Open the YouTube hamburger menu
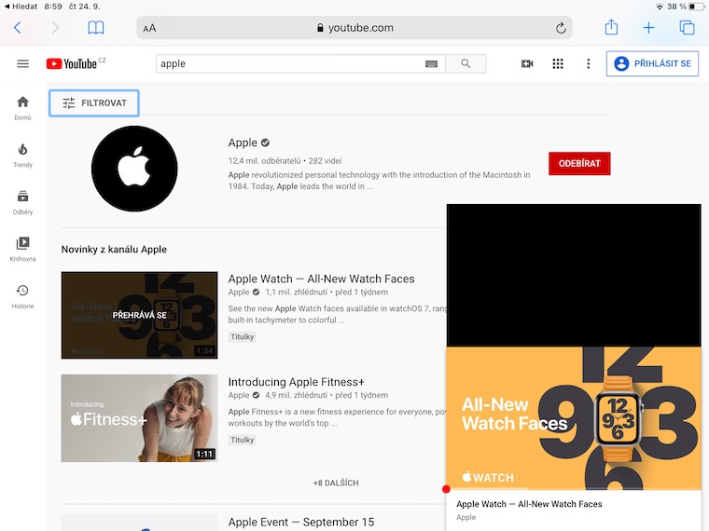The width and height of the screenshot is (709, 531). (x=23, y=63)
